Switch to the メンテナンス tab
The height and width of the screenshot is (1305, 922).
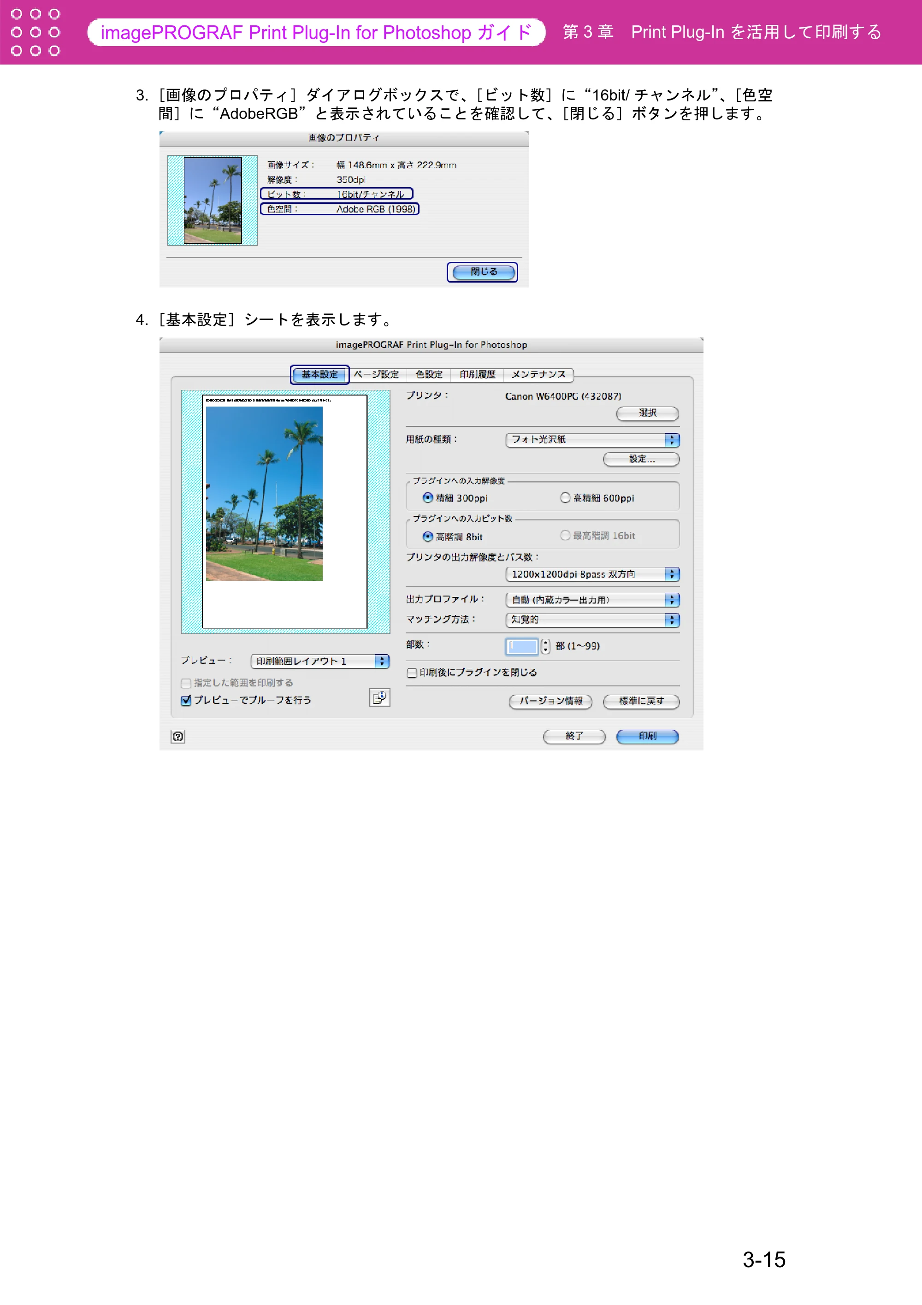538,375
